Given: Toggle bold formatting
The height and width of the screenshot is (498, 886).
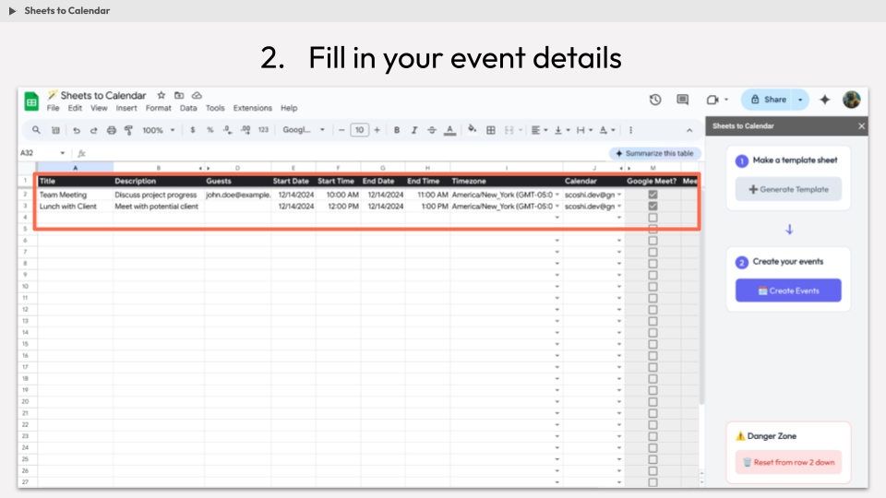Looking at the screenshot, I should click(397, 130).
